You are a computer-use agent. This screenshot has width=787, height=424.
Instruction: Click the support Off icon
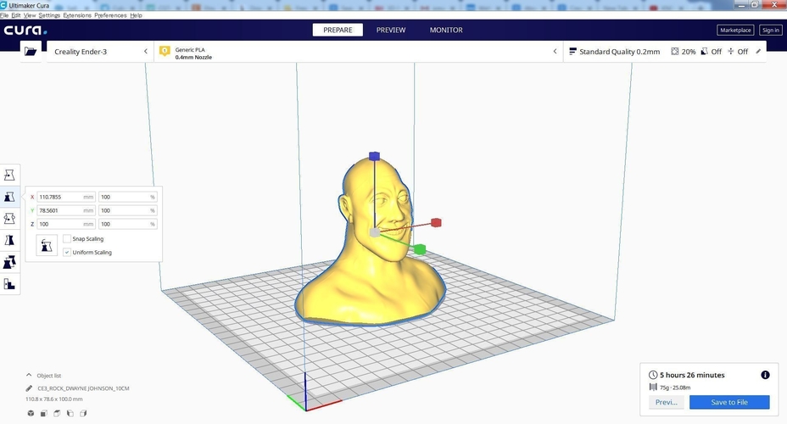[x=704, y=52]
